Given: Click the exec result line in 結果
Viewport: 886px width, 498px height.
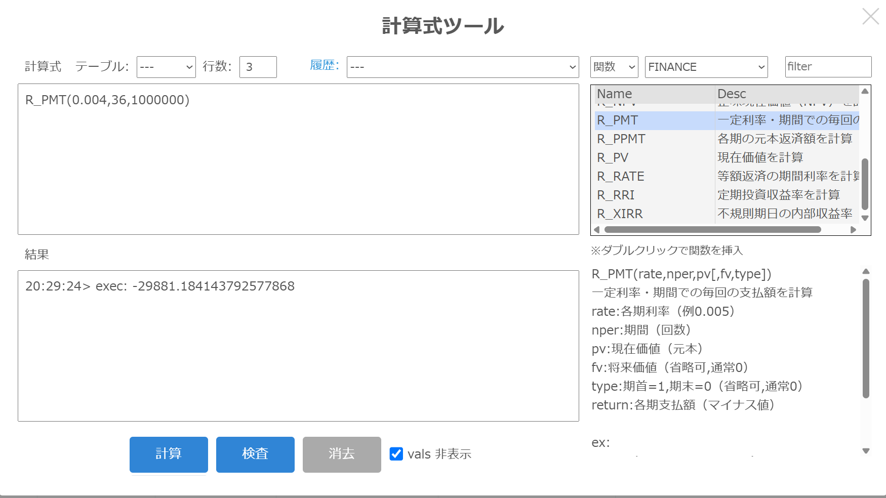Looking at the screenshot, I should pos(160,286).
